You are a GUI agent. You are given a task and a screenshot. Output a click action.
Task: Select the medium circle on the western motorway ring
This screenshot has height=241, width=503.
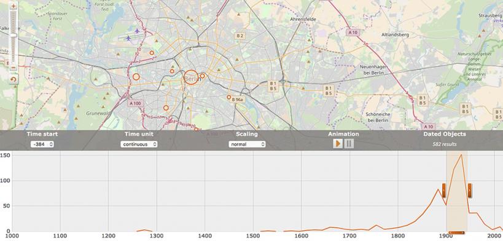[x=136, y=77]
